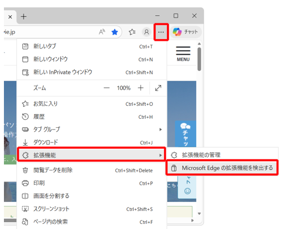
Task: Click the horizontal scrollbar right arrow
Action: (192, 221)
